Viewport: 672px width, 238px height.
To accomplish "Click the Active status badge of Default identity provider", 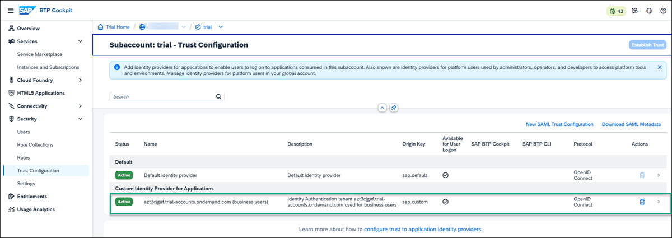I will [x=124, y=175].
